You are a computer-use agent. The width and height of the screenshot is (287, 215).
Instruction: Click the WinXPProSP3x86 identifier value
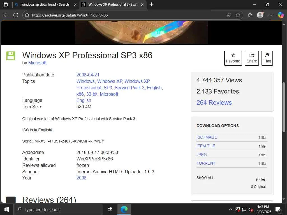click(x=94, y=159)
